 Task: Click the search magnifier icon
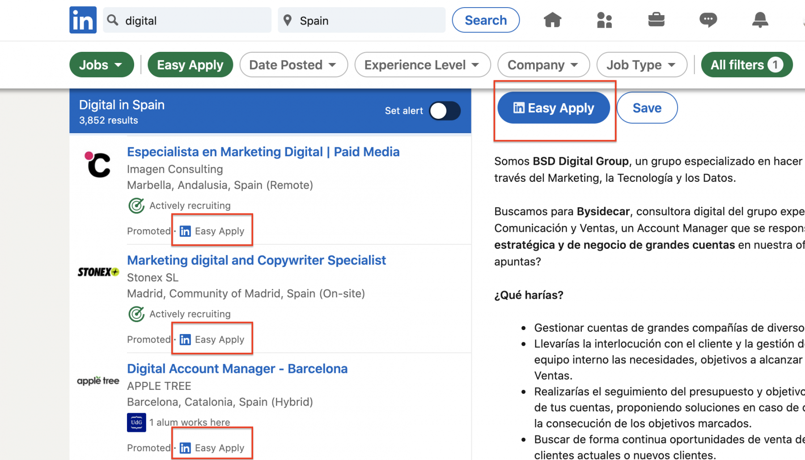point(113,20)
